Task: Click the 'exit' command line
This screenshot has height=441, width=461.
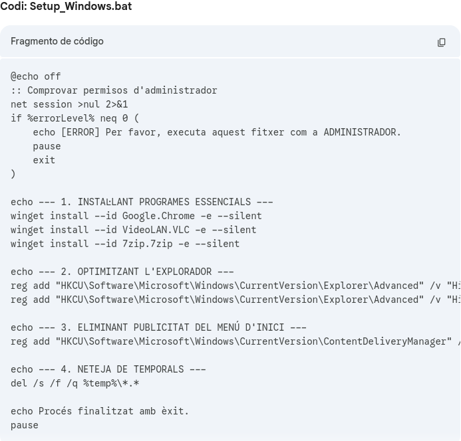Action: coord(44,160)
